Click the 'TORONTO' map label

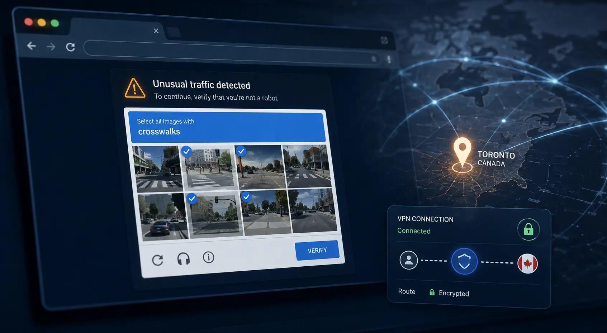click(x=496, y=155)
